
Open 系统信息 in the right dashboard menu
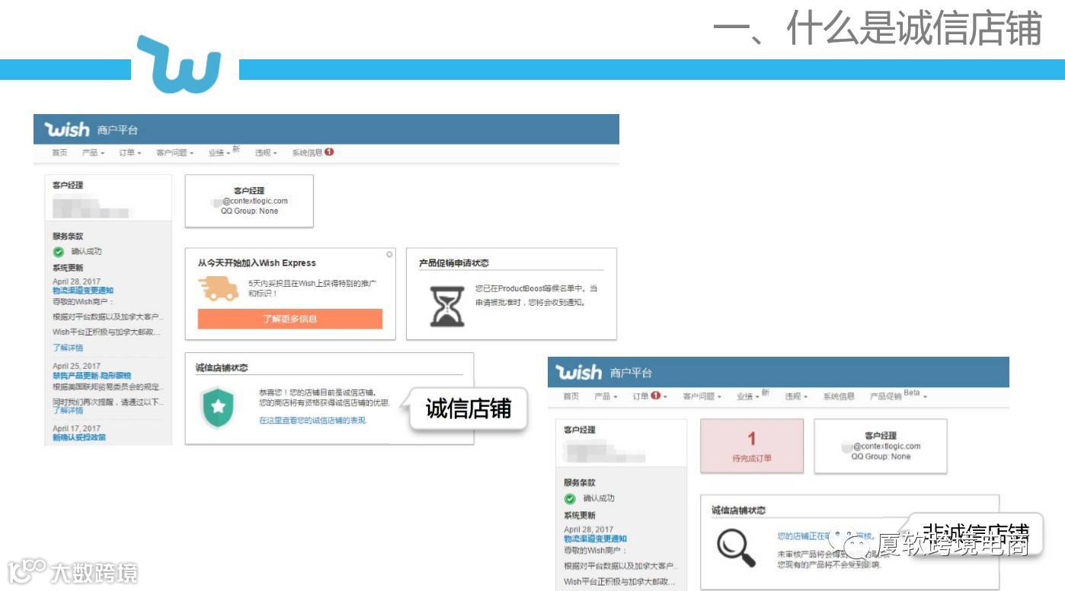click(x=839, y=396)
